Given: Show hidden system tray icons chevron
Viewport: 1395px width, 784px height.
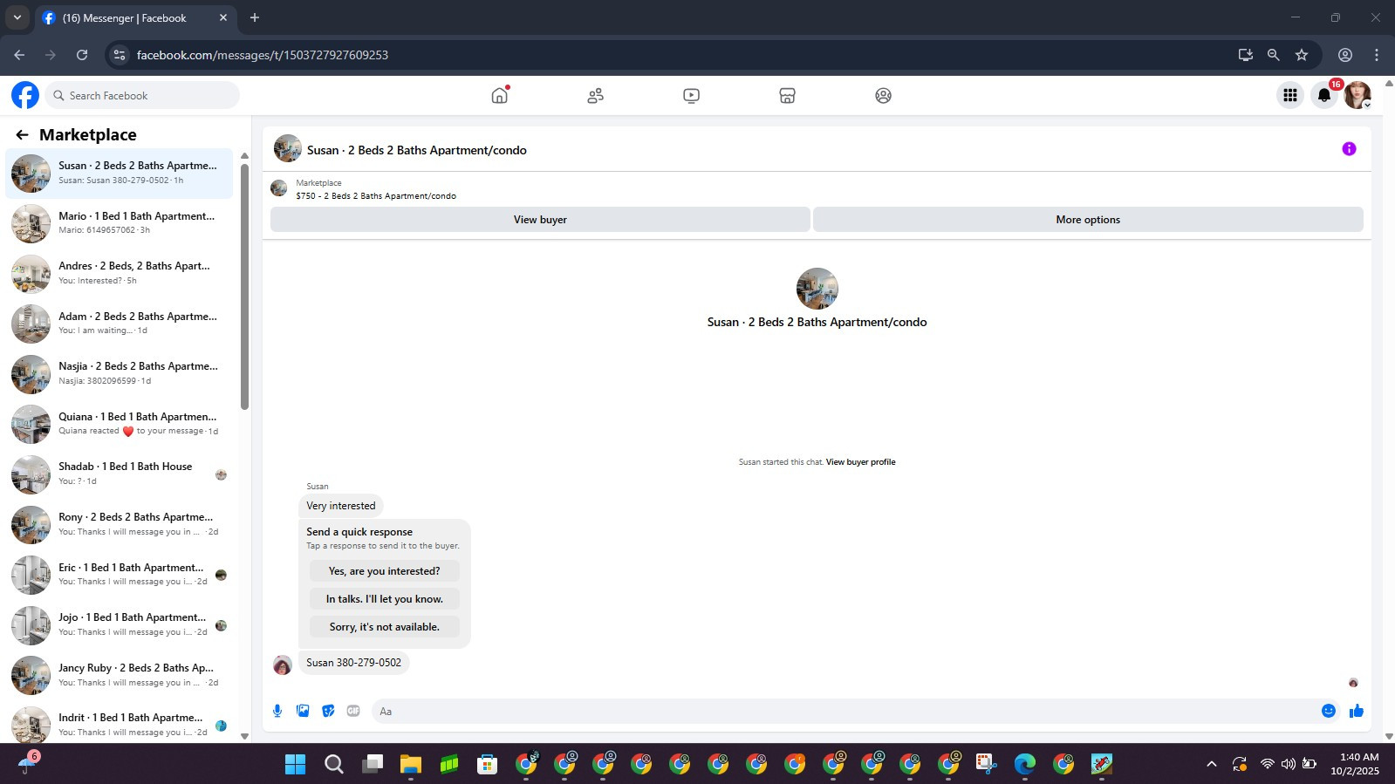Looking at the screenshot, I should pos(1212,765).
